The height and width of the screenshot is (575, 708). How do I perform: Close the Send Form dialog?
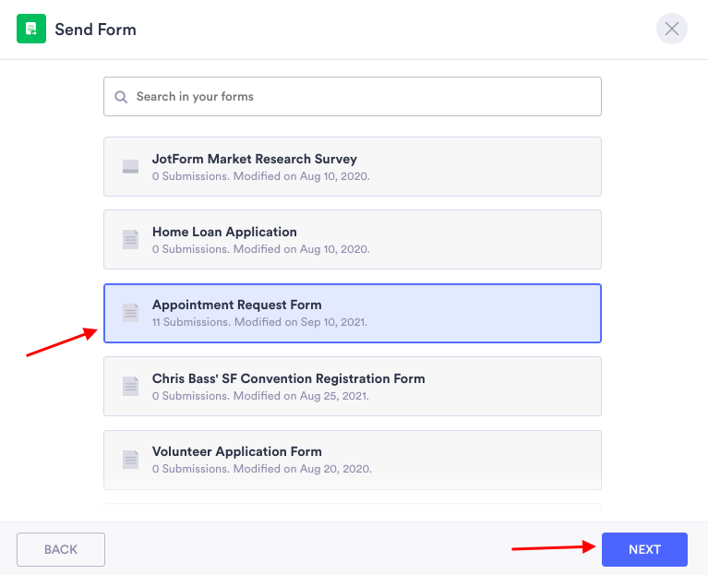tap(672, 29)
